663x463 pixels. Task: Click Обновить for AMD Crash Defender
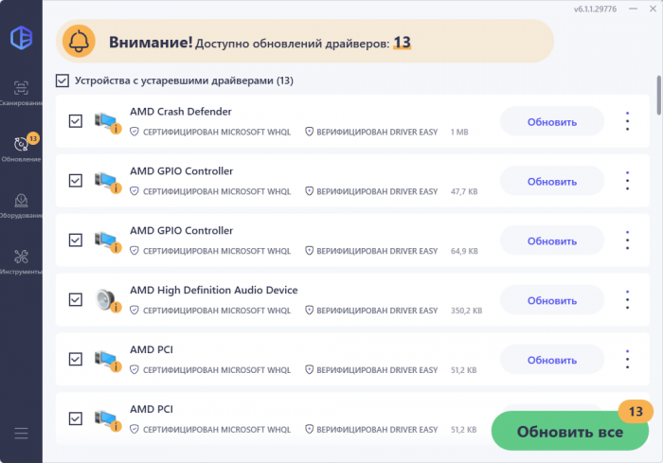[551, 121]
